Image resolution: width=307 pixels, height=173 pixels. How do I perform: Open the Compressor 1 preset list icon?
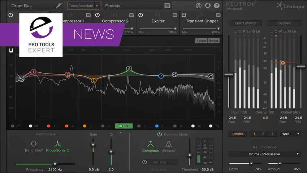point(88,15)
